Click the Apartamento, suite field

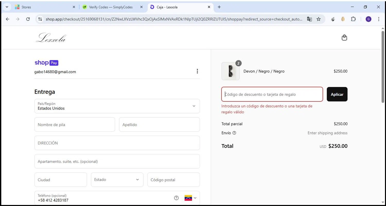pos(117,161)
